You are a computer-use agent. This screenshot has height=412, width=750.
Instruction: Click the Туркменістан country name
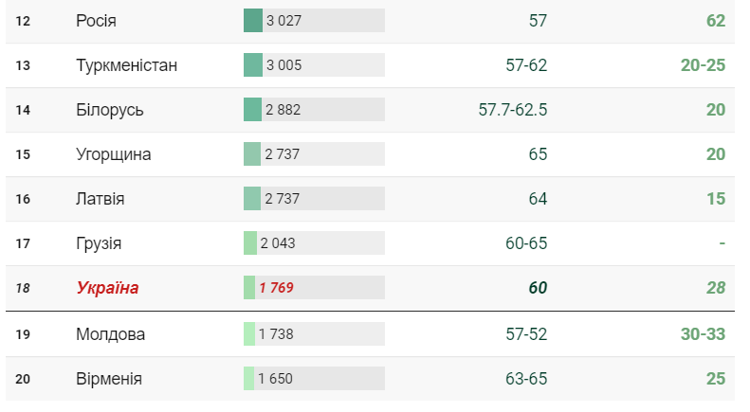click(126, 65)
